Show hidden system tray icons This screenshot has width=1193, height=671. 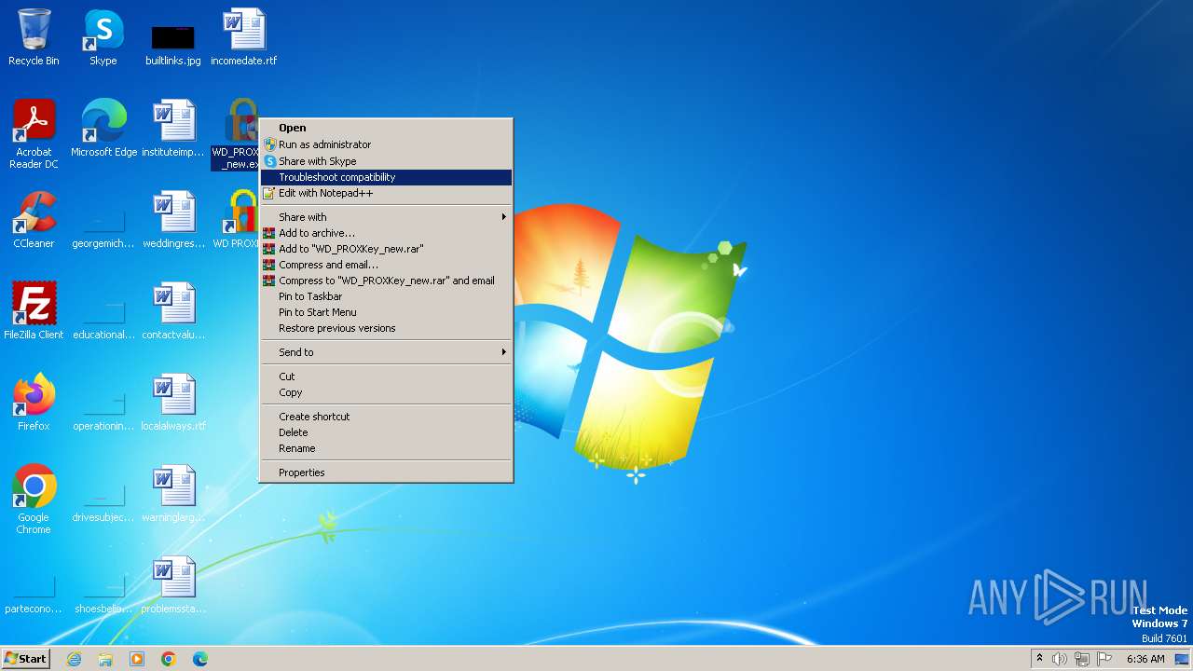pyautogui.click(x=1039, y=659)
